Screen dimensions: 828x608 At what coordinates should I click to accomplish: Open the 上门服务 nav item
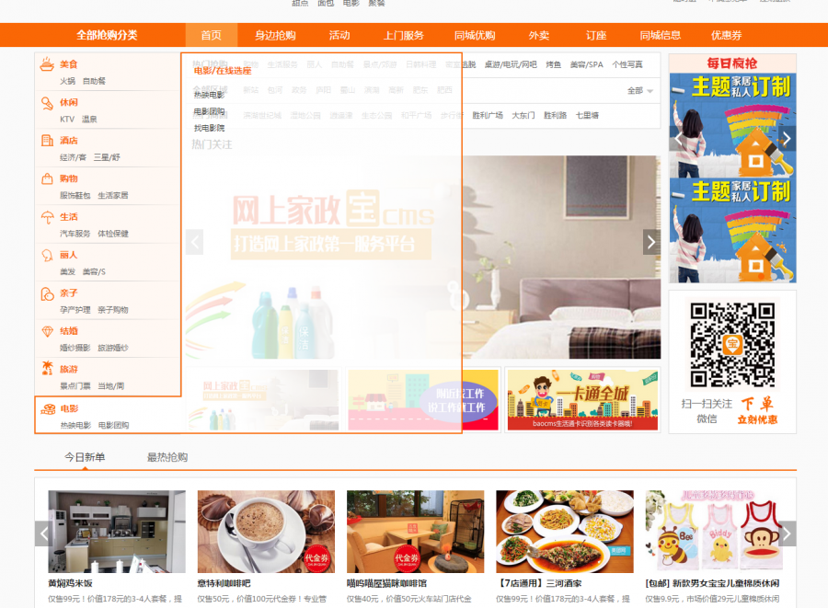pos(404,35)
